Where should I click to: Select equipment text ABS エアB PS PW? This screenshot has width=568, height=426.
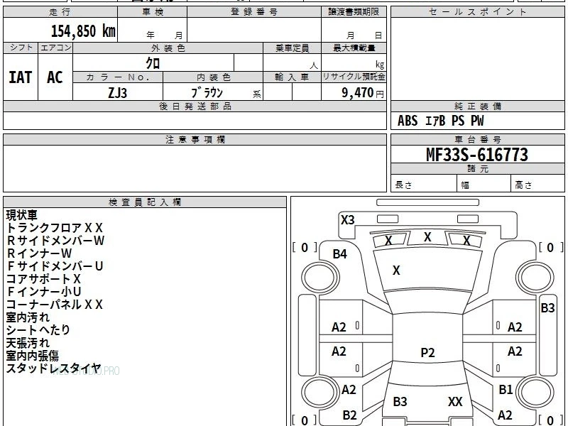pyautogui.click(x=440, y=121)
